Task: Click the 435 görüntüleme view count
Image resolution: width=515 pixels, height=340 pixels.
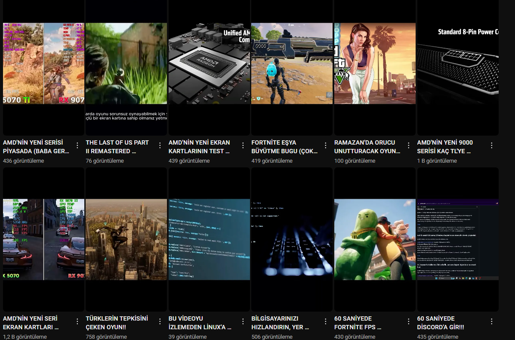Action: pyautogui.click(x=438, y=337)
